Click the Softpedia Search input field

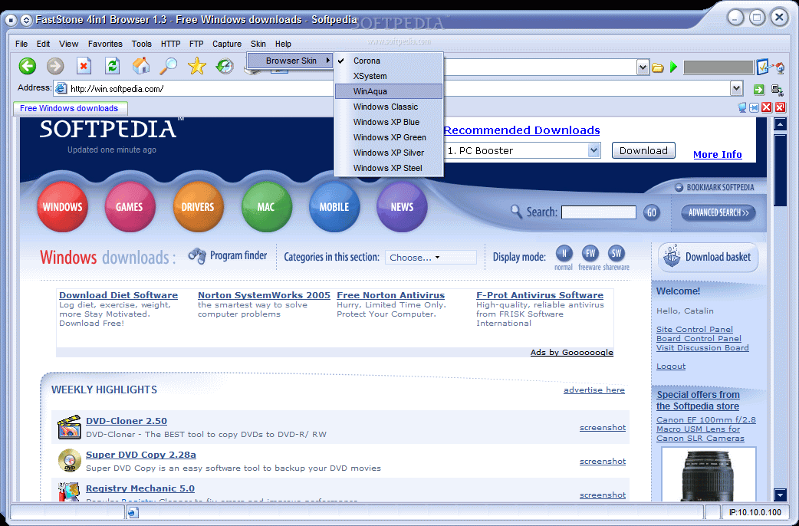(598, 212)
